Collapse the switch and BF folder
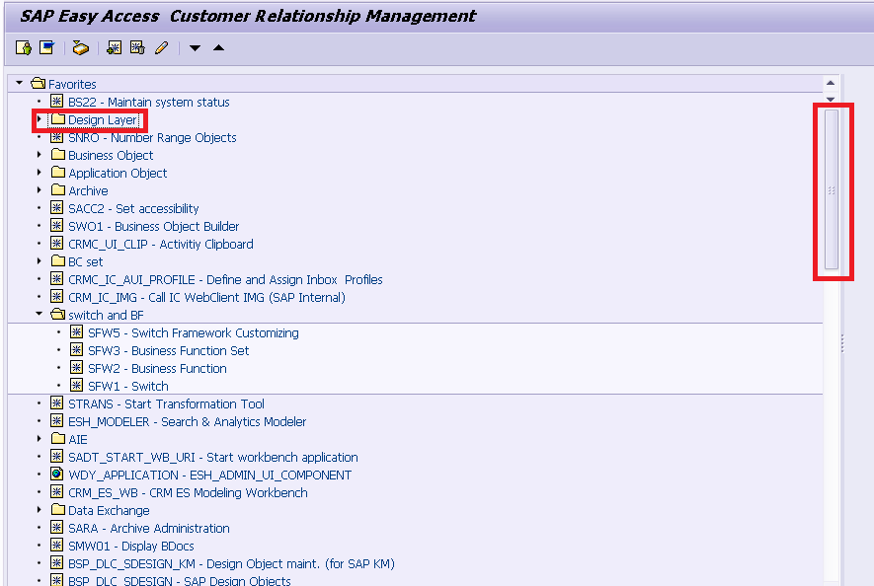 click(40, 314)
